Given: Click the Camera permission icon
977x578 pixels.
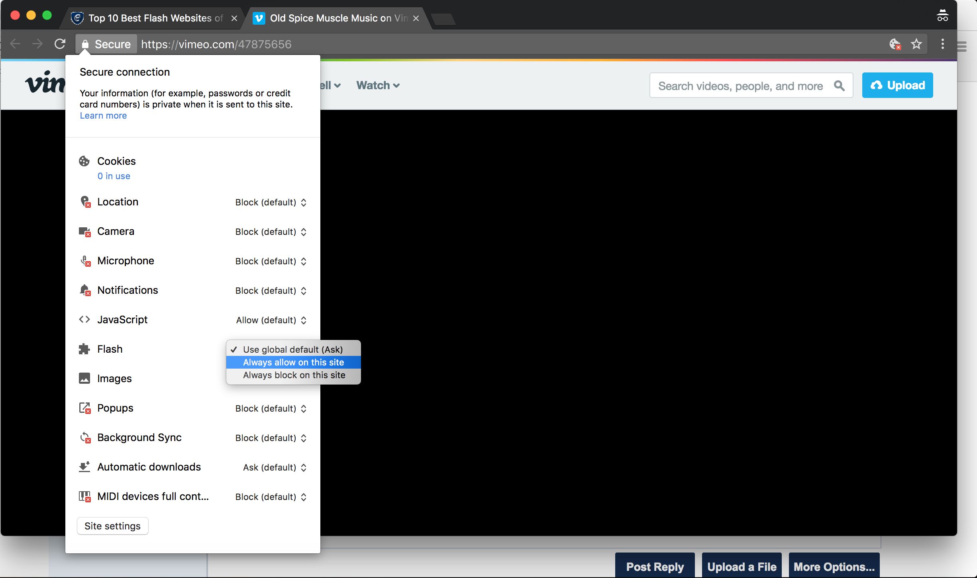Looking at the screenshot, I should pyautogui.click(x=85, y=231).
